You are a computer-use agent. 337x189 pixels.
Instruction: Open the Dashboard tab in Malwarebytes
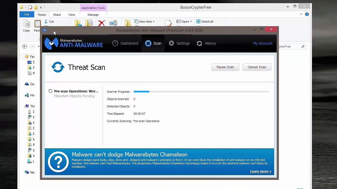click(x=125, y=43)
